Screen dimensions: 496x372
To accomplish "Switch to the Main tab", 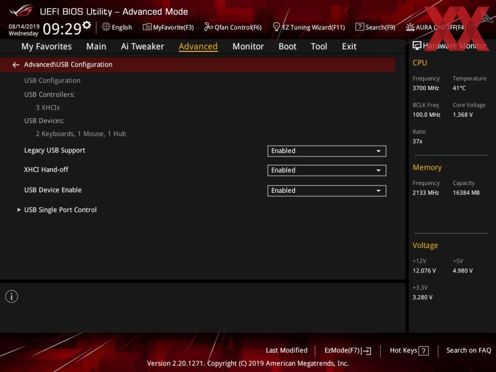I will pos(96,46).
